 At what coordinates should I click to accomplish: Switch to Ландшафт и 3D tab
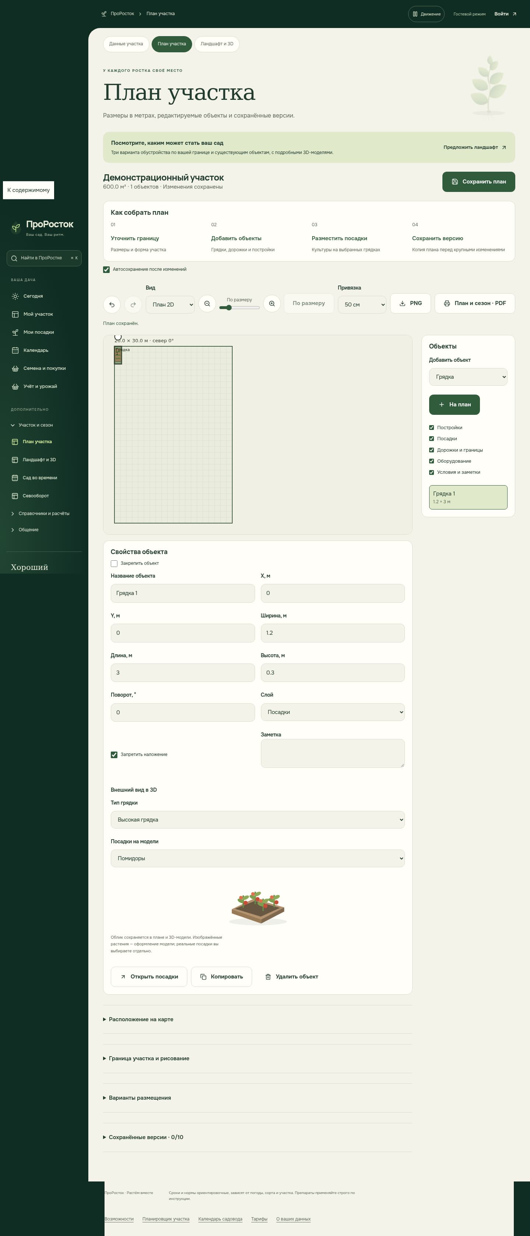click(216, 44)
